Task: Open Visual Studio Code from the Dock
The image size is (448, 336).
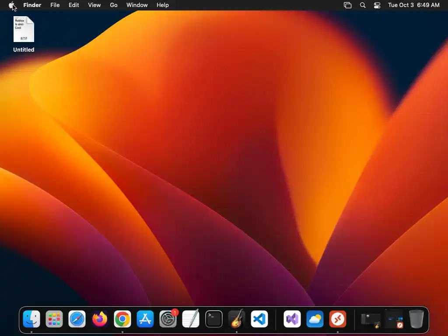Action: pyautogui.click(x=259, y=319)
